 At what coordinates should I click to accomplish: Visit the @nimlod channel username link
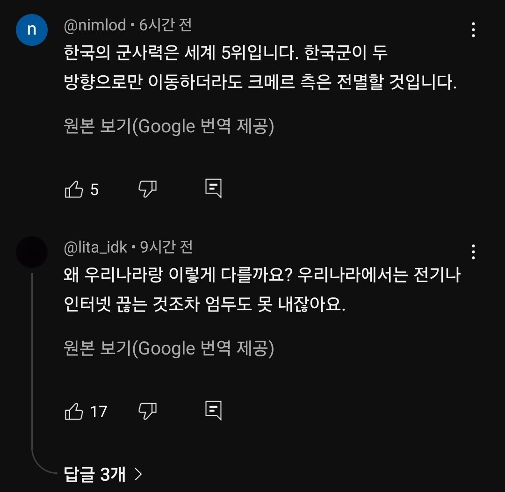coord(95,25)
